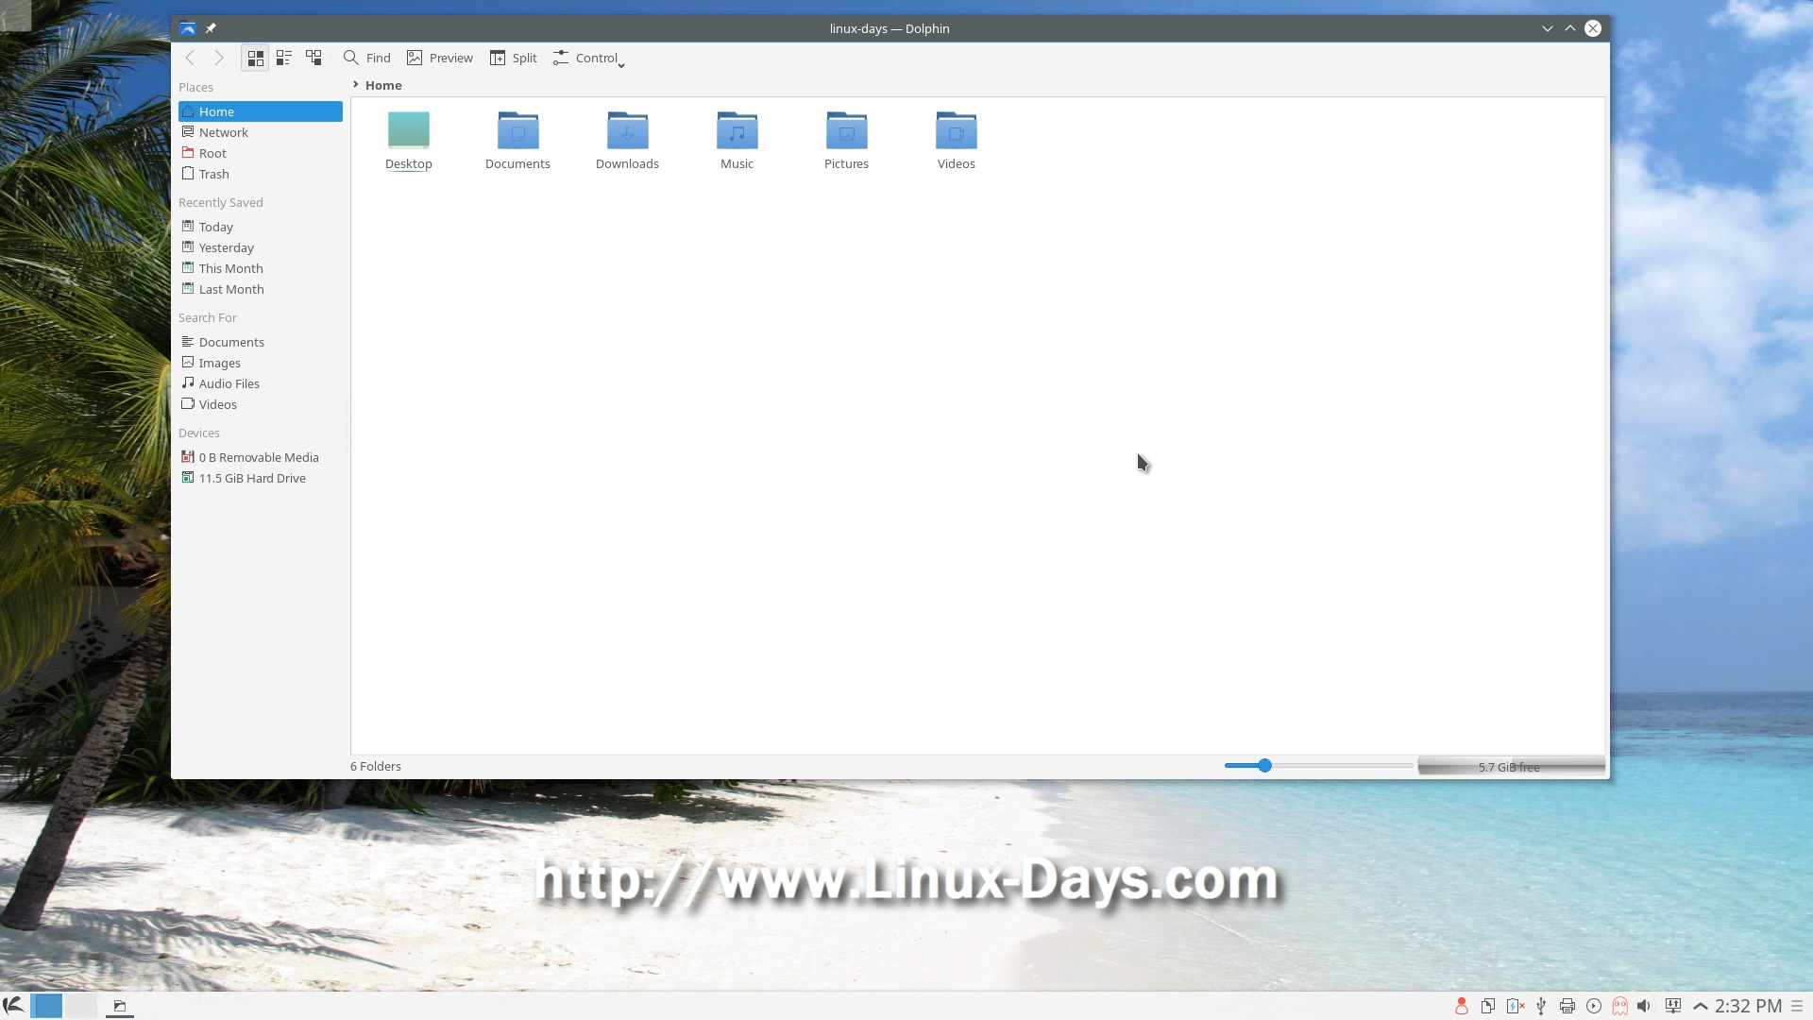
Task: Open the volume control tray icon
Action: point(1646,1006)
